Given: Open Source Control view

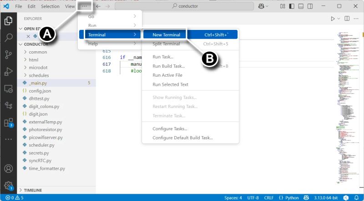Looking at the screenshot, I should pos(8,54).
